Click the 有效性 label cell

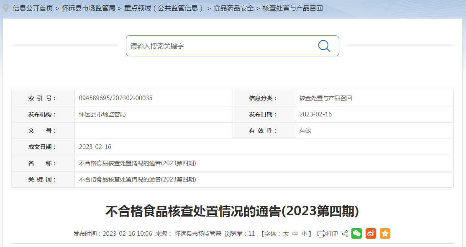pyautogui.click(x=264, y=131)
